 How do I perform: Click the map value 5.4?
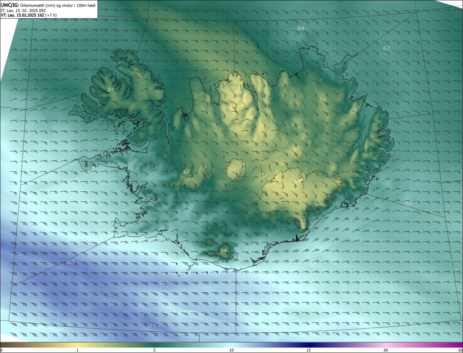click(86, 164)
